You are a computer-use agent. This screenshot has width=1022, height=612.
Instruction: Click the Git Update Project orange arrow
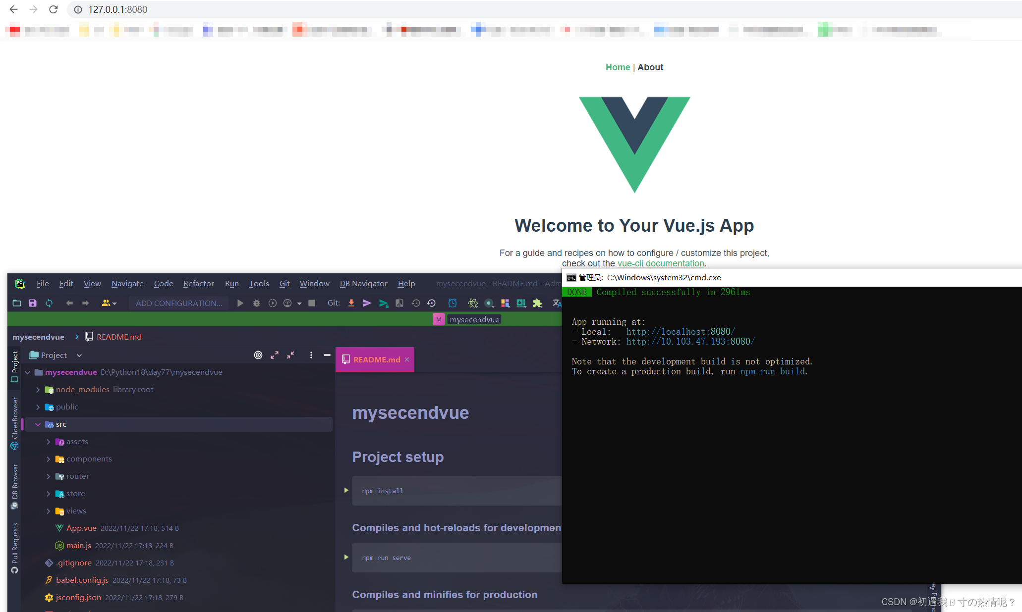[351, 303]
